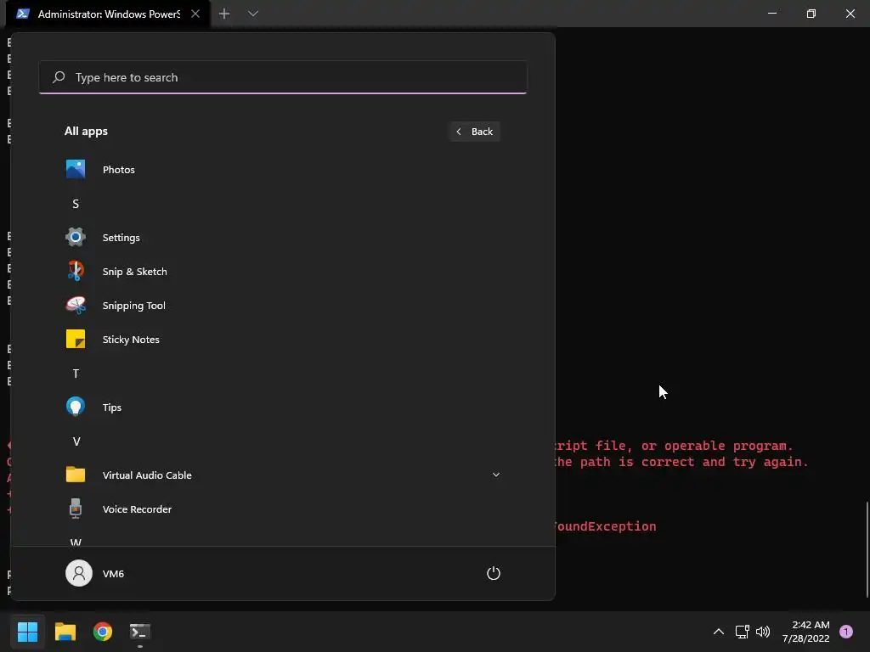
Task: Go Back to pinned apps
Action: coord(475,132)
